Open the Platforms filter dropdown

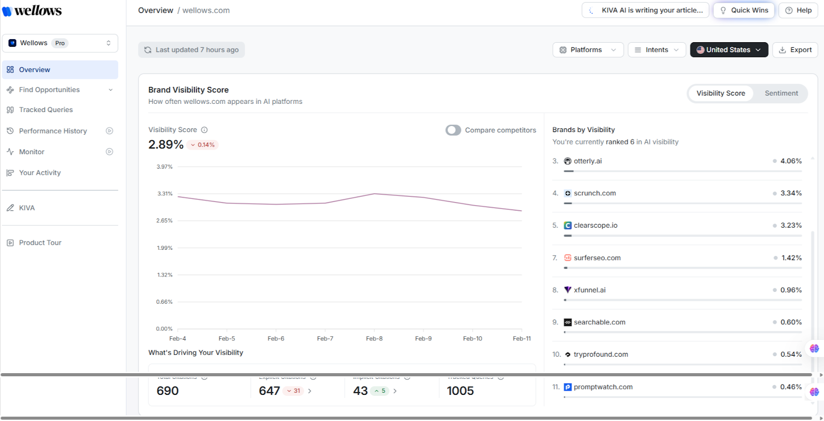(x=588, y=50)
